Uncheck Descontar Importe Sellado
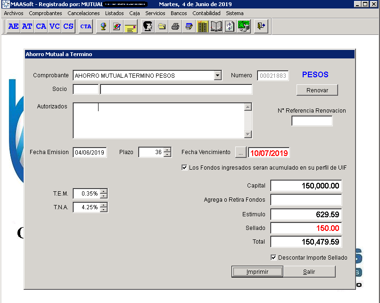This screenshot has height=303, width=380. pos(273,257)
